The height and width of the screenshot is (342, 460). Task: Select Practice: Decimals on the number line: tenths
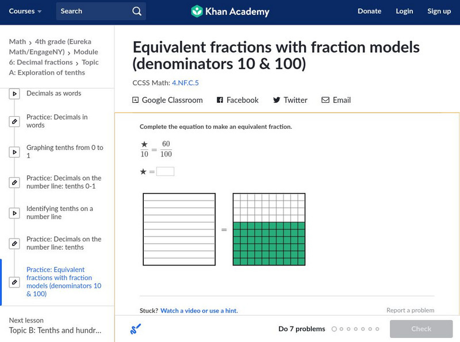click(63, 243)
